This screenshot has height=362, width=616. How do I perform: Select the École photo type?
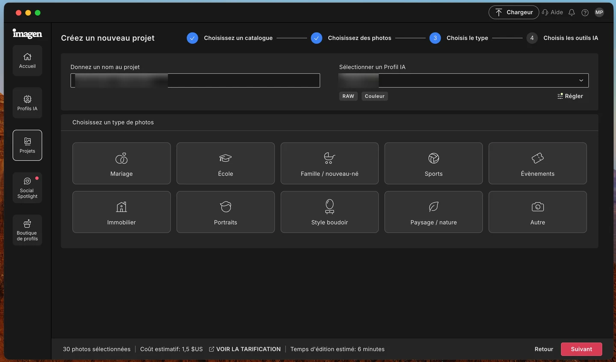point(225,163)
